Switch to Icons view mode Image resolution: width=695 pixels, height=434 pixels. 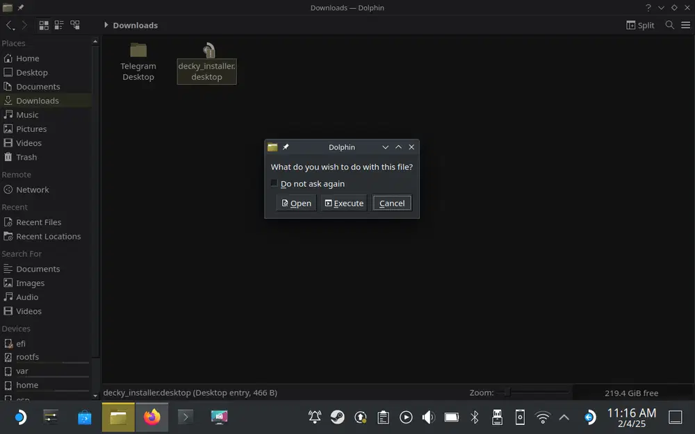coord(44,25)
